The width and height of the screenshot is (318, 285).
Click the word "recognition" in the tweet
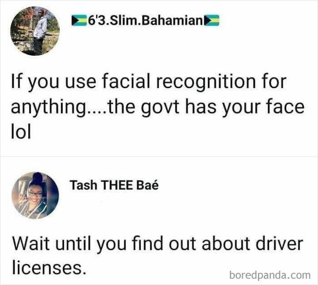206,83
